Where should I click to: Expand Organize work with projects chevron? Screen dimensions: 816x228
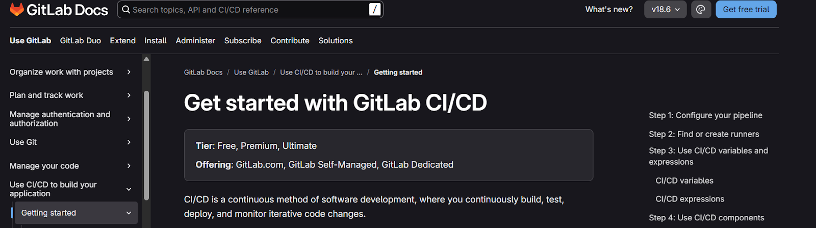[129, 72]
